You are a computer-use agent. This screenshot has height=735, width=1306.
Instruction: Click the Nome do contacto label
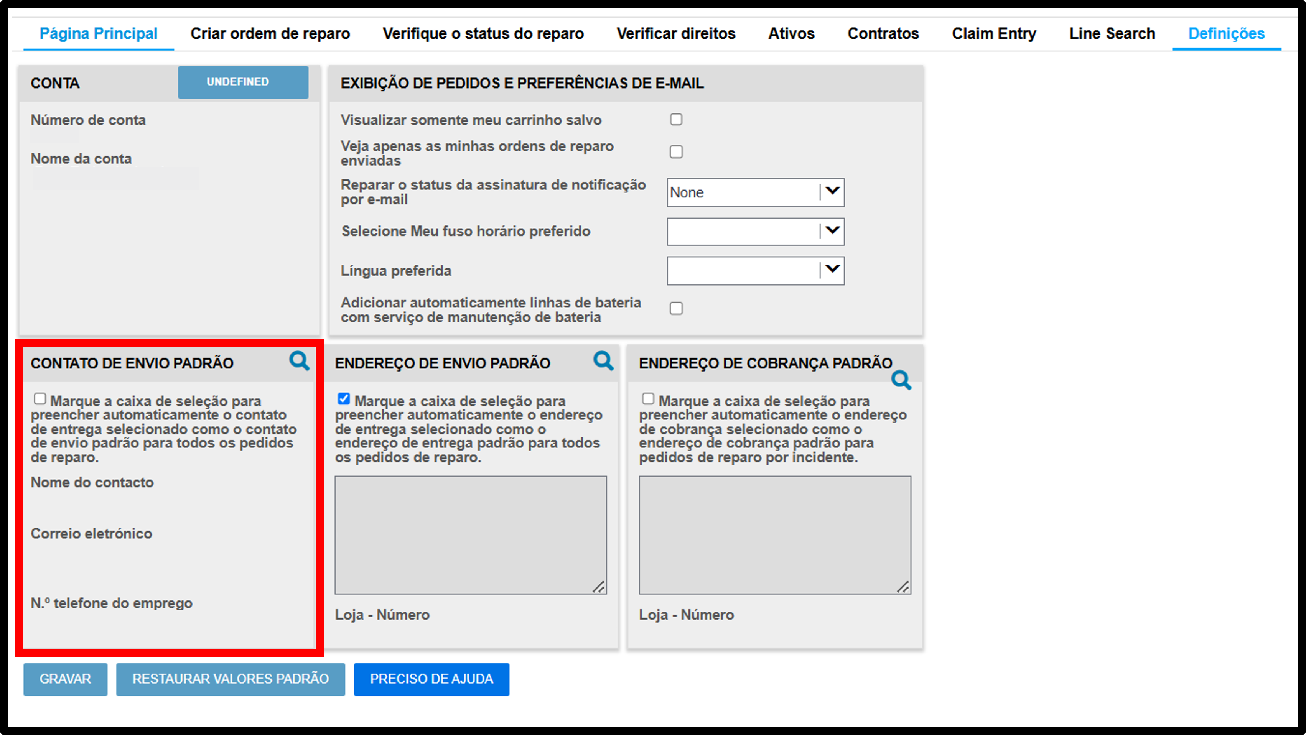pos(92,482)
